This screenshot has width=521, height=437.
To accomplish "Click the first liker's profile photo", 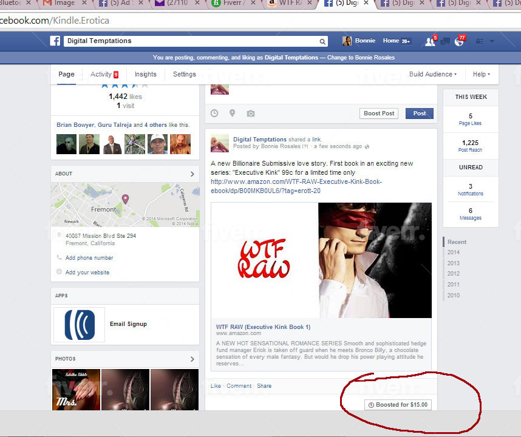I will coord(66,144).
